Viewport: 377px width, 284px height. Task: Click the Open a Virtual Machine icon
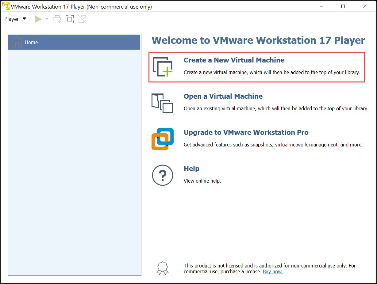tap(162, 103)
